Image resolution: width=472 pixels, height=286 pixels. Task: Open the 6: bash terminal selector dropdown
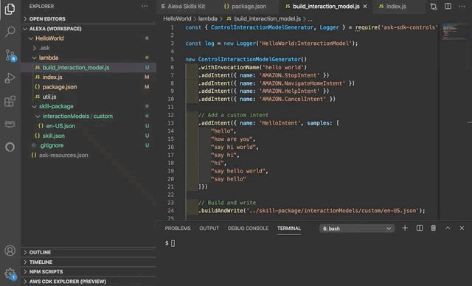coord(357,229)
